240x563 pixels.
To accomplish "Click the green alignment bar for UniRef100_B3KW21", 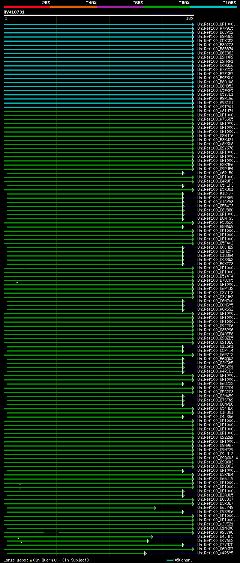I will [x=99, y=140].
